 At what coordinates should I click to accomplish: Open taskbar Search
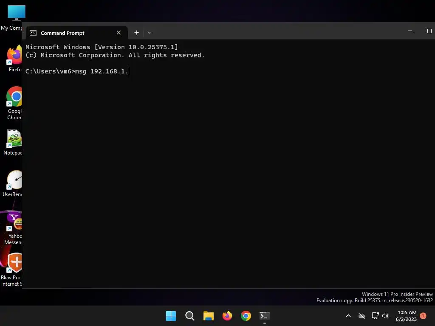tap(190, 316)
